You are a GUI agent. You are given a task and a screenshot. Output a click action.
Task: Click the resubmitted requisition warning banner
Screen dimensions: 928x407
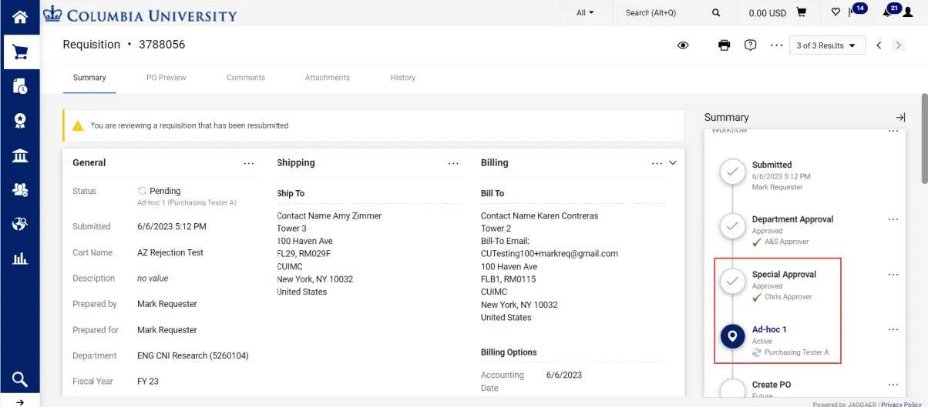point(374,125)
